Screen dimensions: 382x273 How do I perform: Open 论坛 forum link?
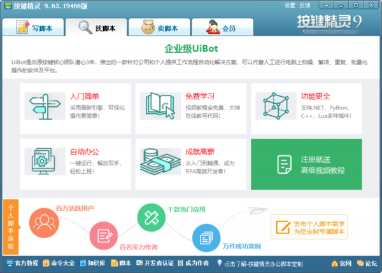coord(367,263)
